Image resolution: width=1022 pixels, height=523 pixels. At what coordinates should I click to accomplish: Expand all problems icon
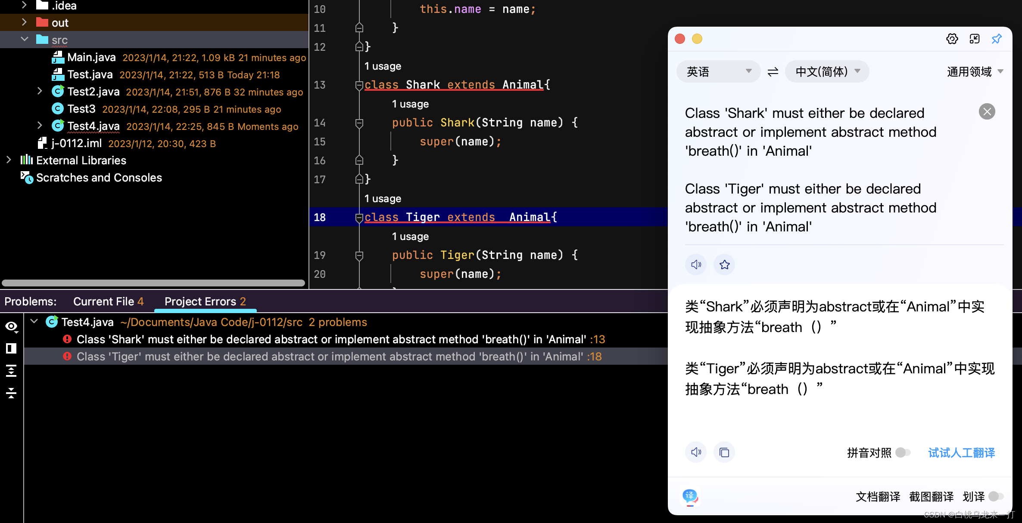pos(11,370)
